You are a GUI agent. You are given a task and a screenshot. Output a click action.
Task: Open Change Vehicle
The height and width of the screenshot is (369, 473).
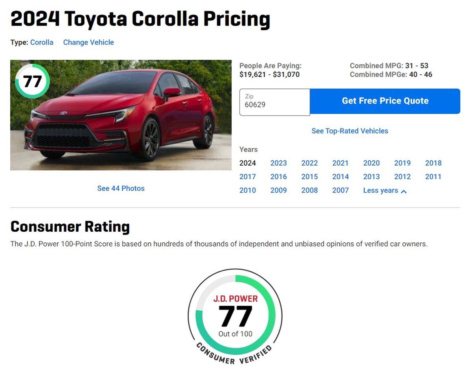pos(88,42)
